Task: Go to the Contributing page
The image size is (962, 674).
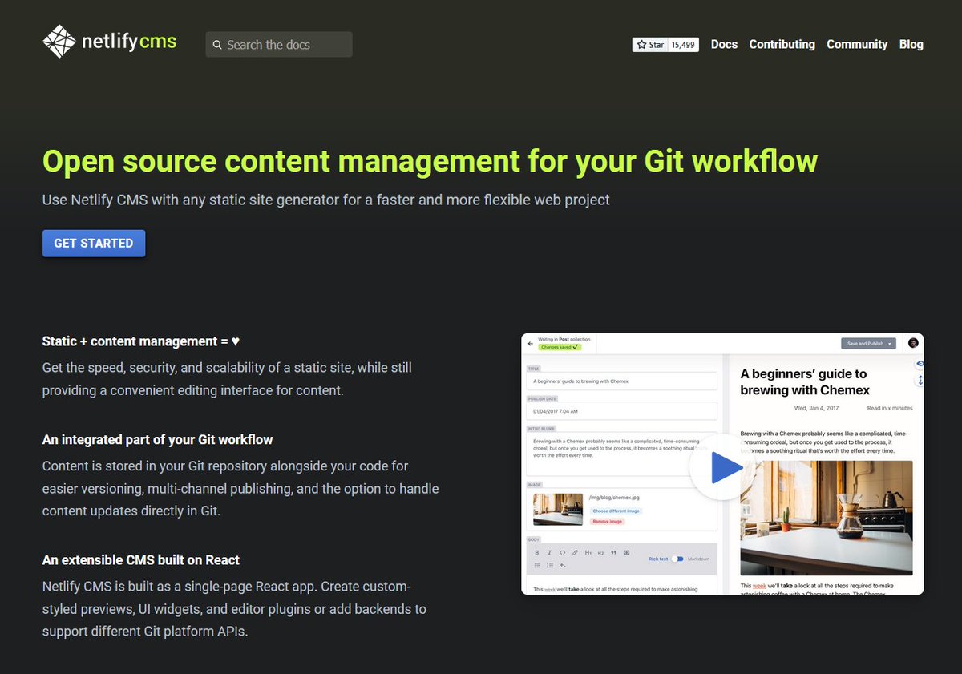Action: (x=782, y=45)
